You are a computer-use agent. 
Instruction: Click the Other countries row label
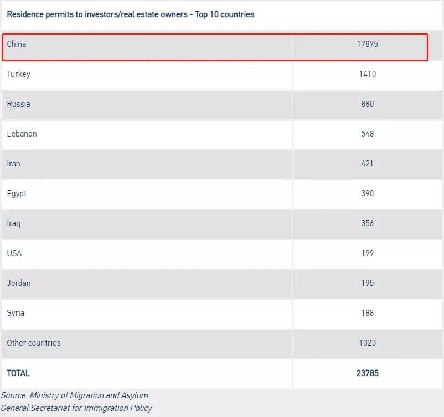click(34, 343)
